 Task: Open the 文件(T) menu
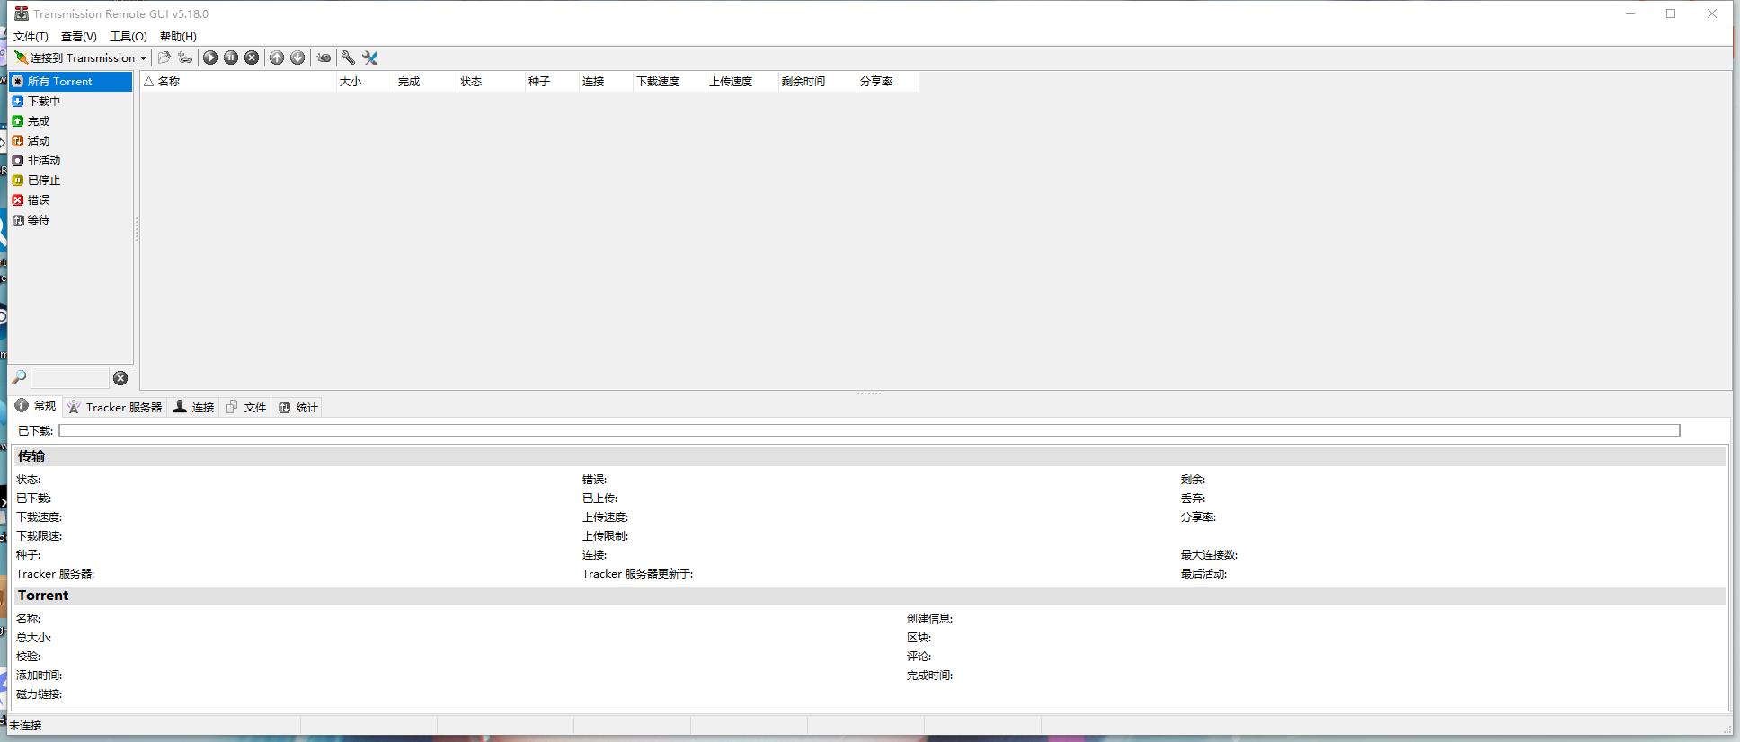tap(31, 36)
